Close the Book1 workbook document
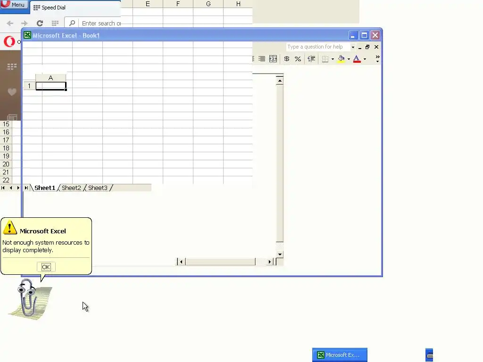This screenshot has width=483, height=362. pos(376,47)
